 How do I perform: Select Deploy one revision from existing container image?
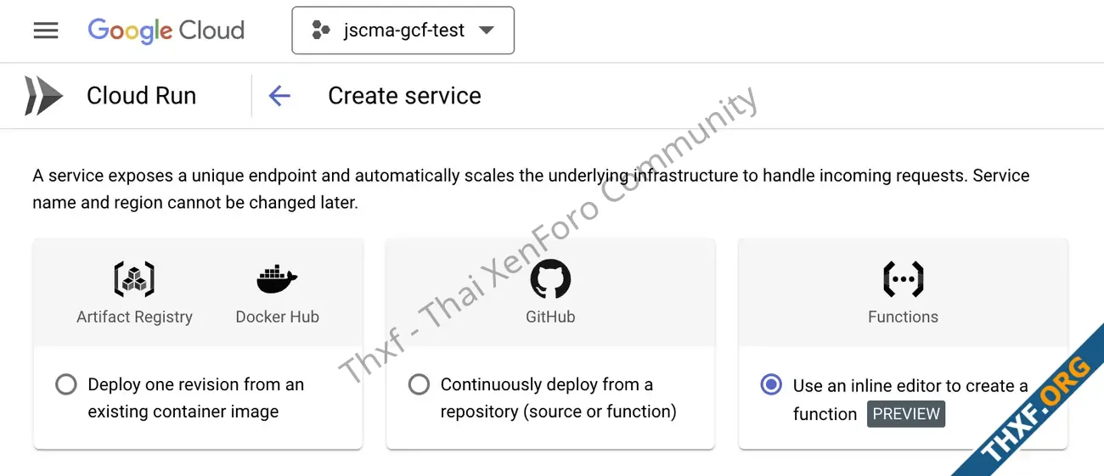point(66,384)
